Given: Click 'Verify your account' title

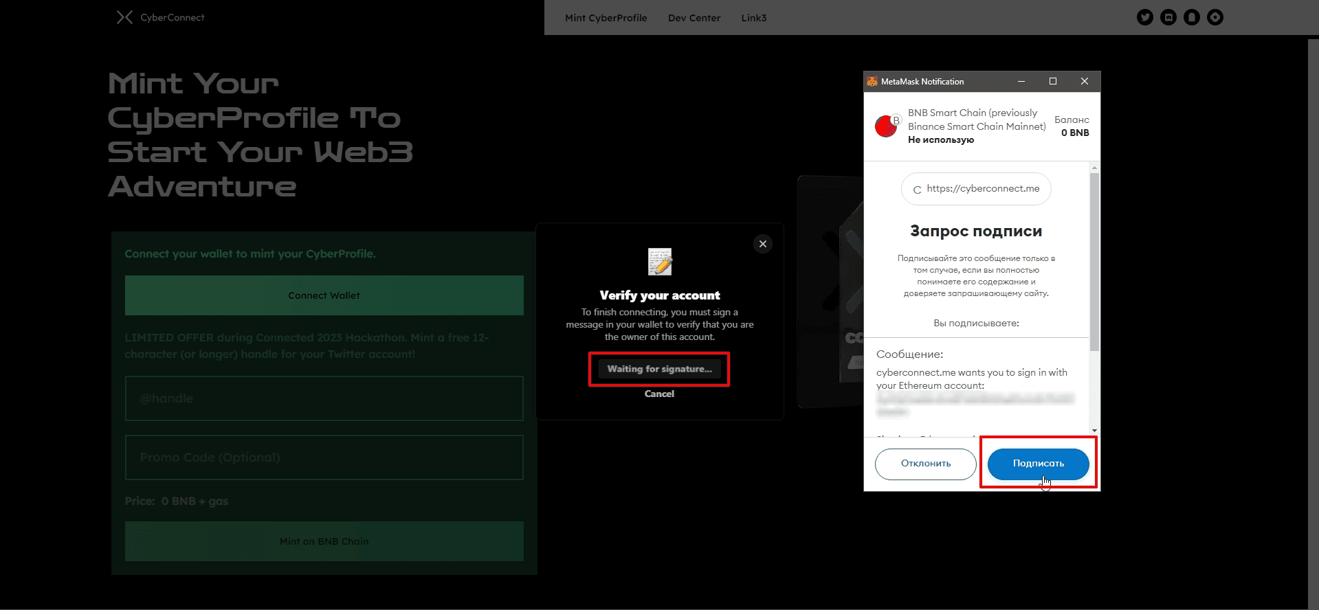Looking at the screenshot, I should coord(660,295).
